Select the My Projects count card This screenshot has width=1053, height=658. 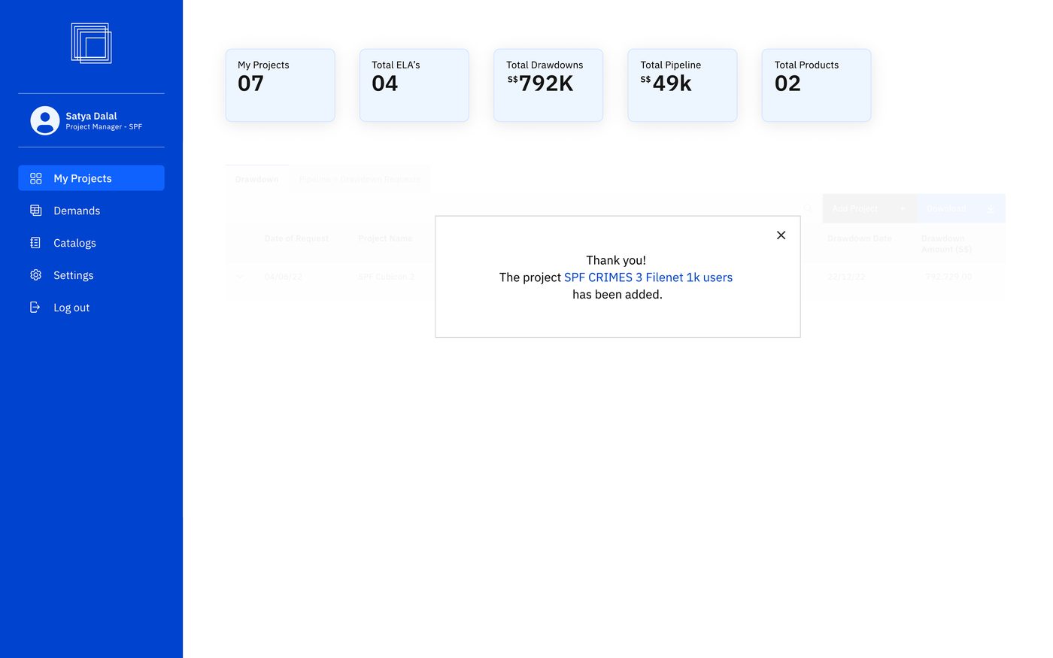click(x=280, y=85)
